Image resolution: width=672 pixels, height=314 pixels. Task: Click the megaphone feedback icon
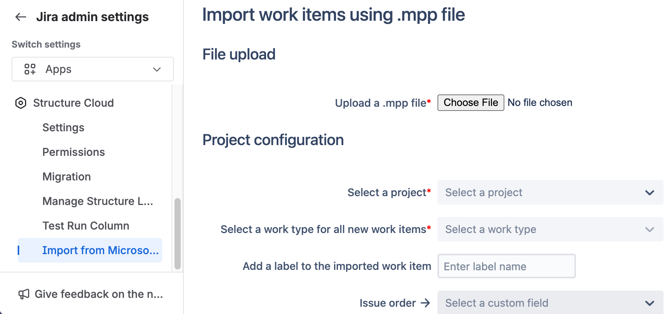24,294
